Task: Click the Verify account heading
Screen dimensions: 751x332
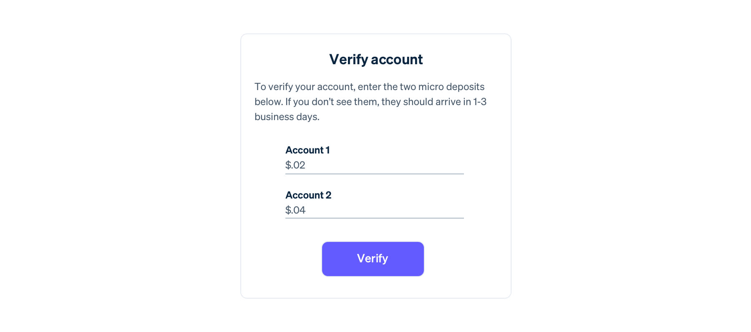Action: point(375,59)
